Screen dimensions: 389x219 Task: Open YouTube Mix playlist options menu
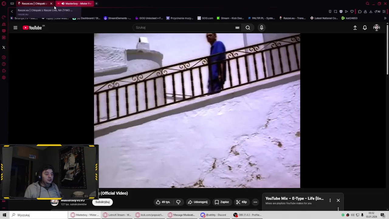point(330,200)
